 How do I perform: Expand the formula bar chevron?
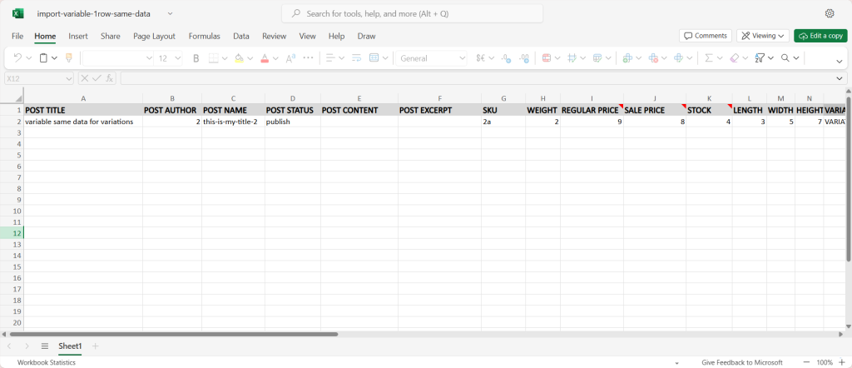click(840, 78)
